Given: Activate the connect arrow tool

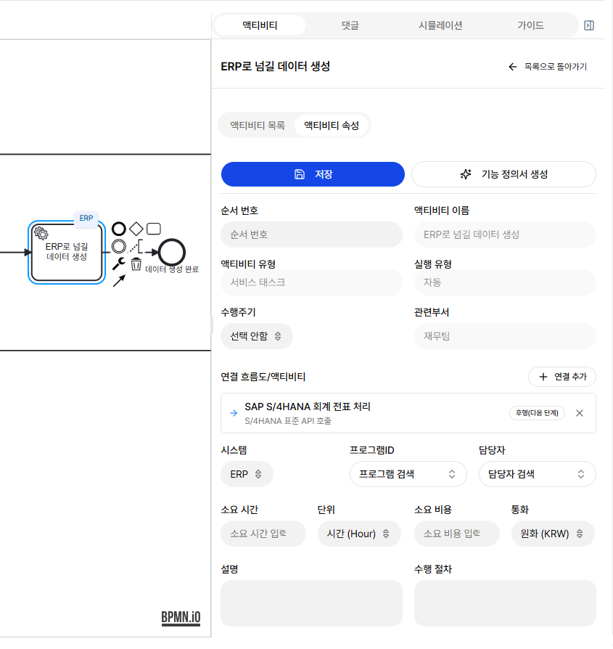Looking at the screenshot, I should pyautogui.click(x=119, y=281).
